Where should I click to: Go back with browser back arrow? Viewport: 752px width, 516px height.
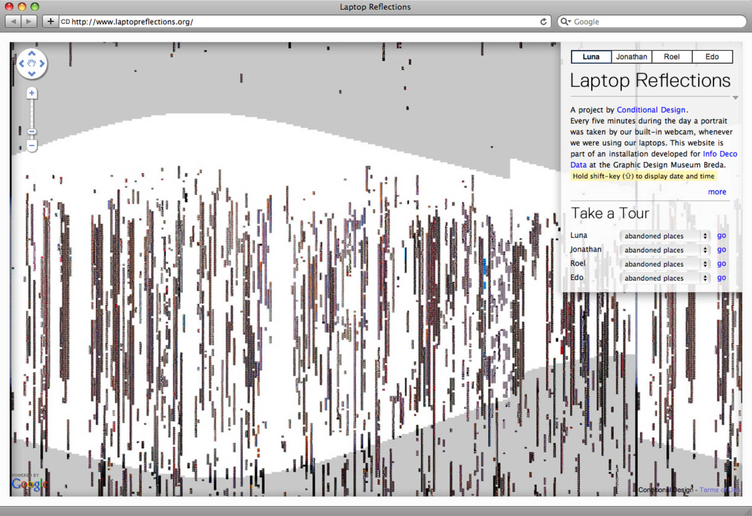(14, 21)
